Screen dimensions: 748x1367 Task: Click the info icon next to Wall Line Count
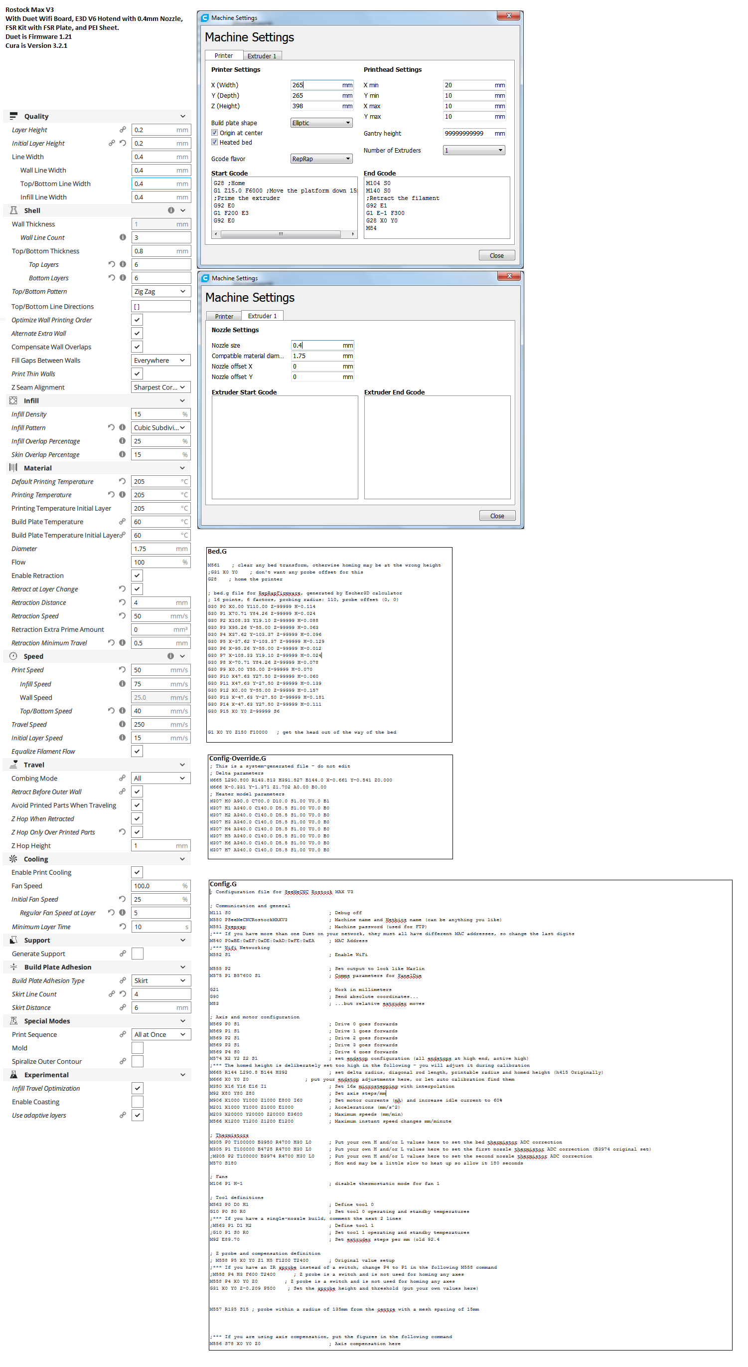(x=123, y=237)
